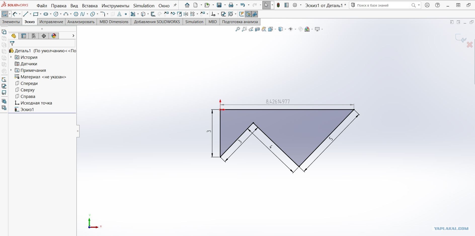
Task: Select the sketch Text tool
Action: coord(119,14)
